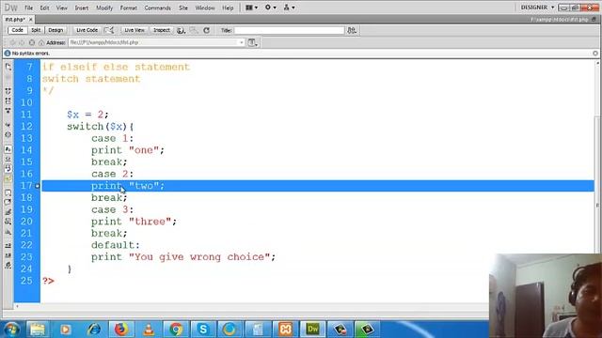The image size is (602, 338).
Task: Toggle Line Numbers in coding toolbar
Action: [x=8, y=149]
